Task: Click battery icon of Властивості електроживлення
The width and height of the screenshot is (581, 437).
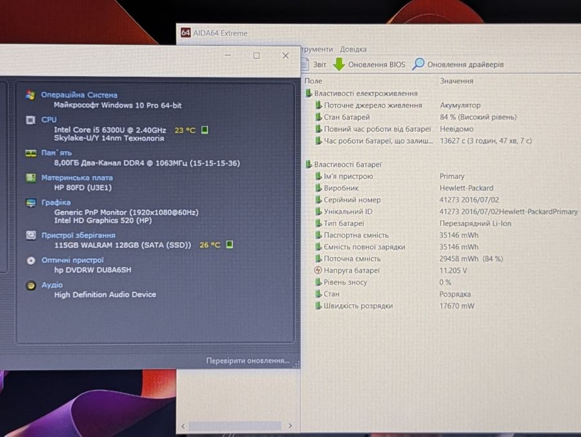Action: pyautogui.click(x=309, y=93)
